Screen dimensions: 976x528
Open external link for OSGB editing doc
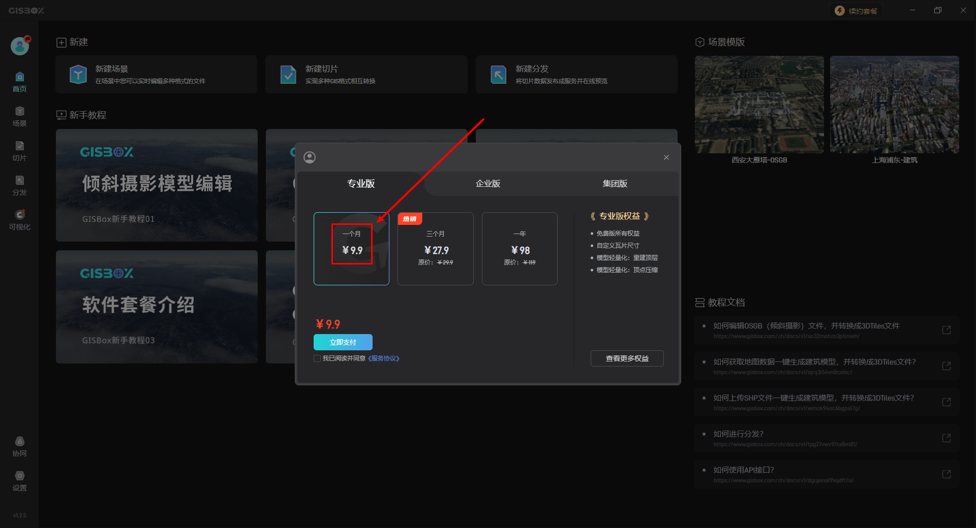click(x=947, y=330)
